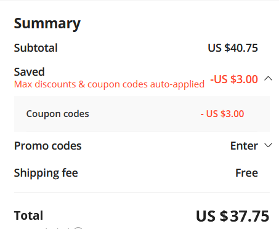The image size is (279, 229).
Task: Click Max discounts & coupon codes auto-applied text
Action: click(109, 84)
